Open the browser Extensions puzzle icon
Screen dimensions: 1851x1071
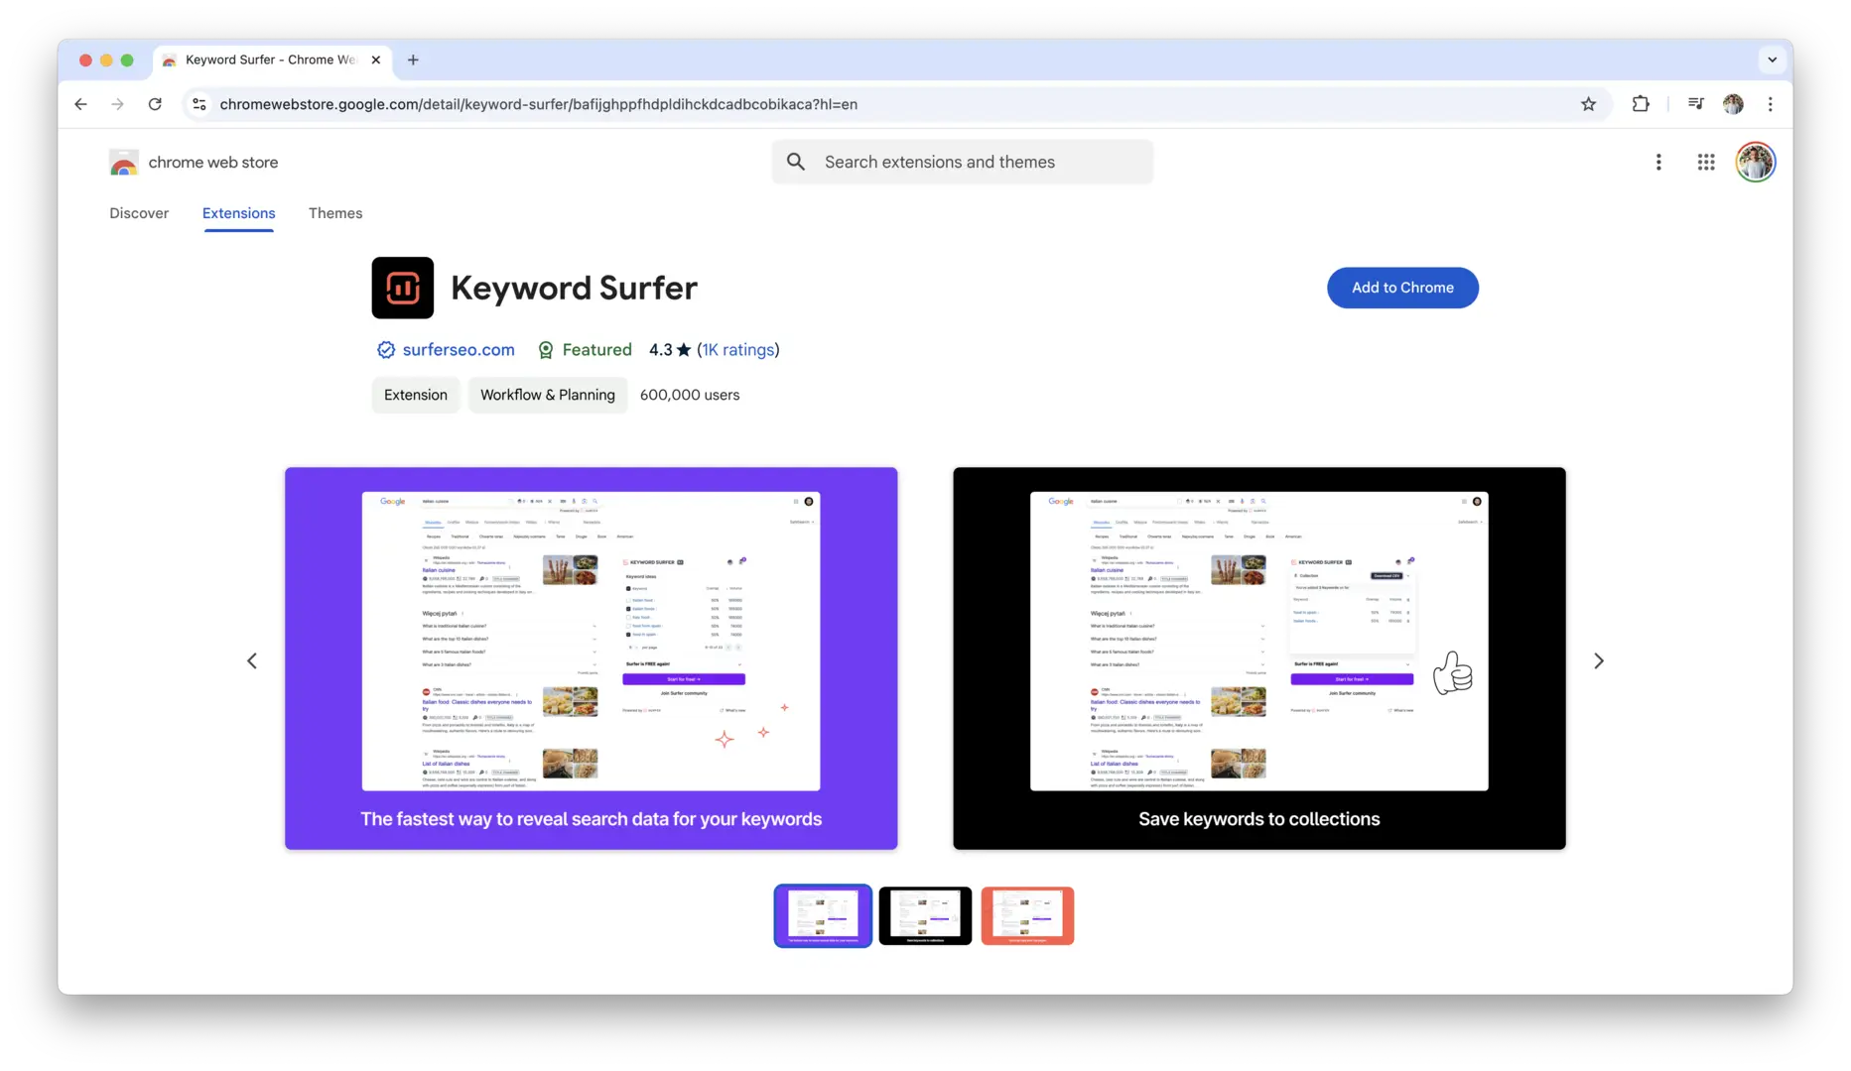pyautogui.click(x=1641, y=104)
